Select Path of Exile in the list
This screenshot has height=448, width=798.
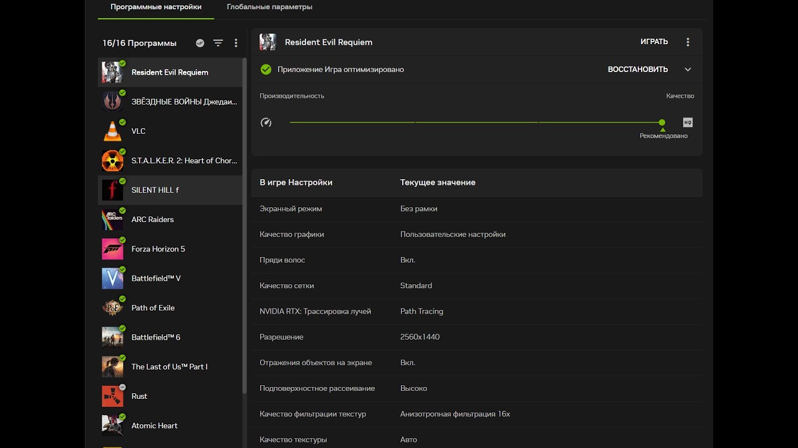pos(170,308)
